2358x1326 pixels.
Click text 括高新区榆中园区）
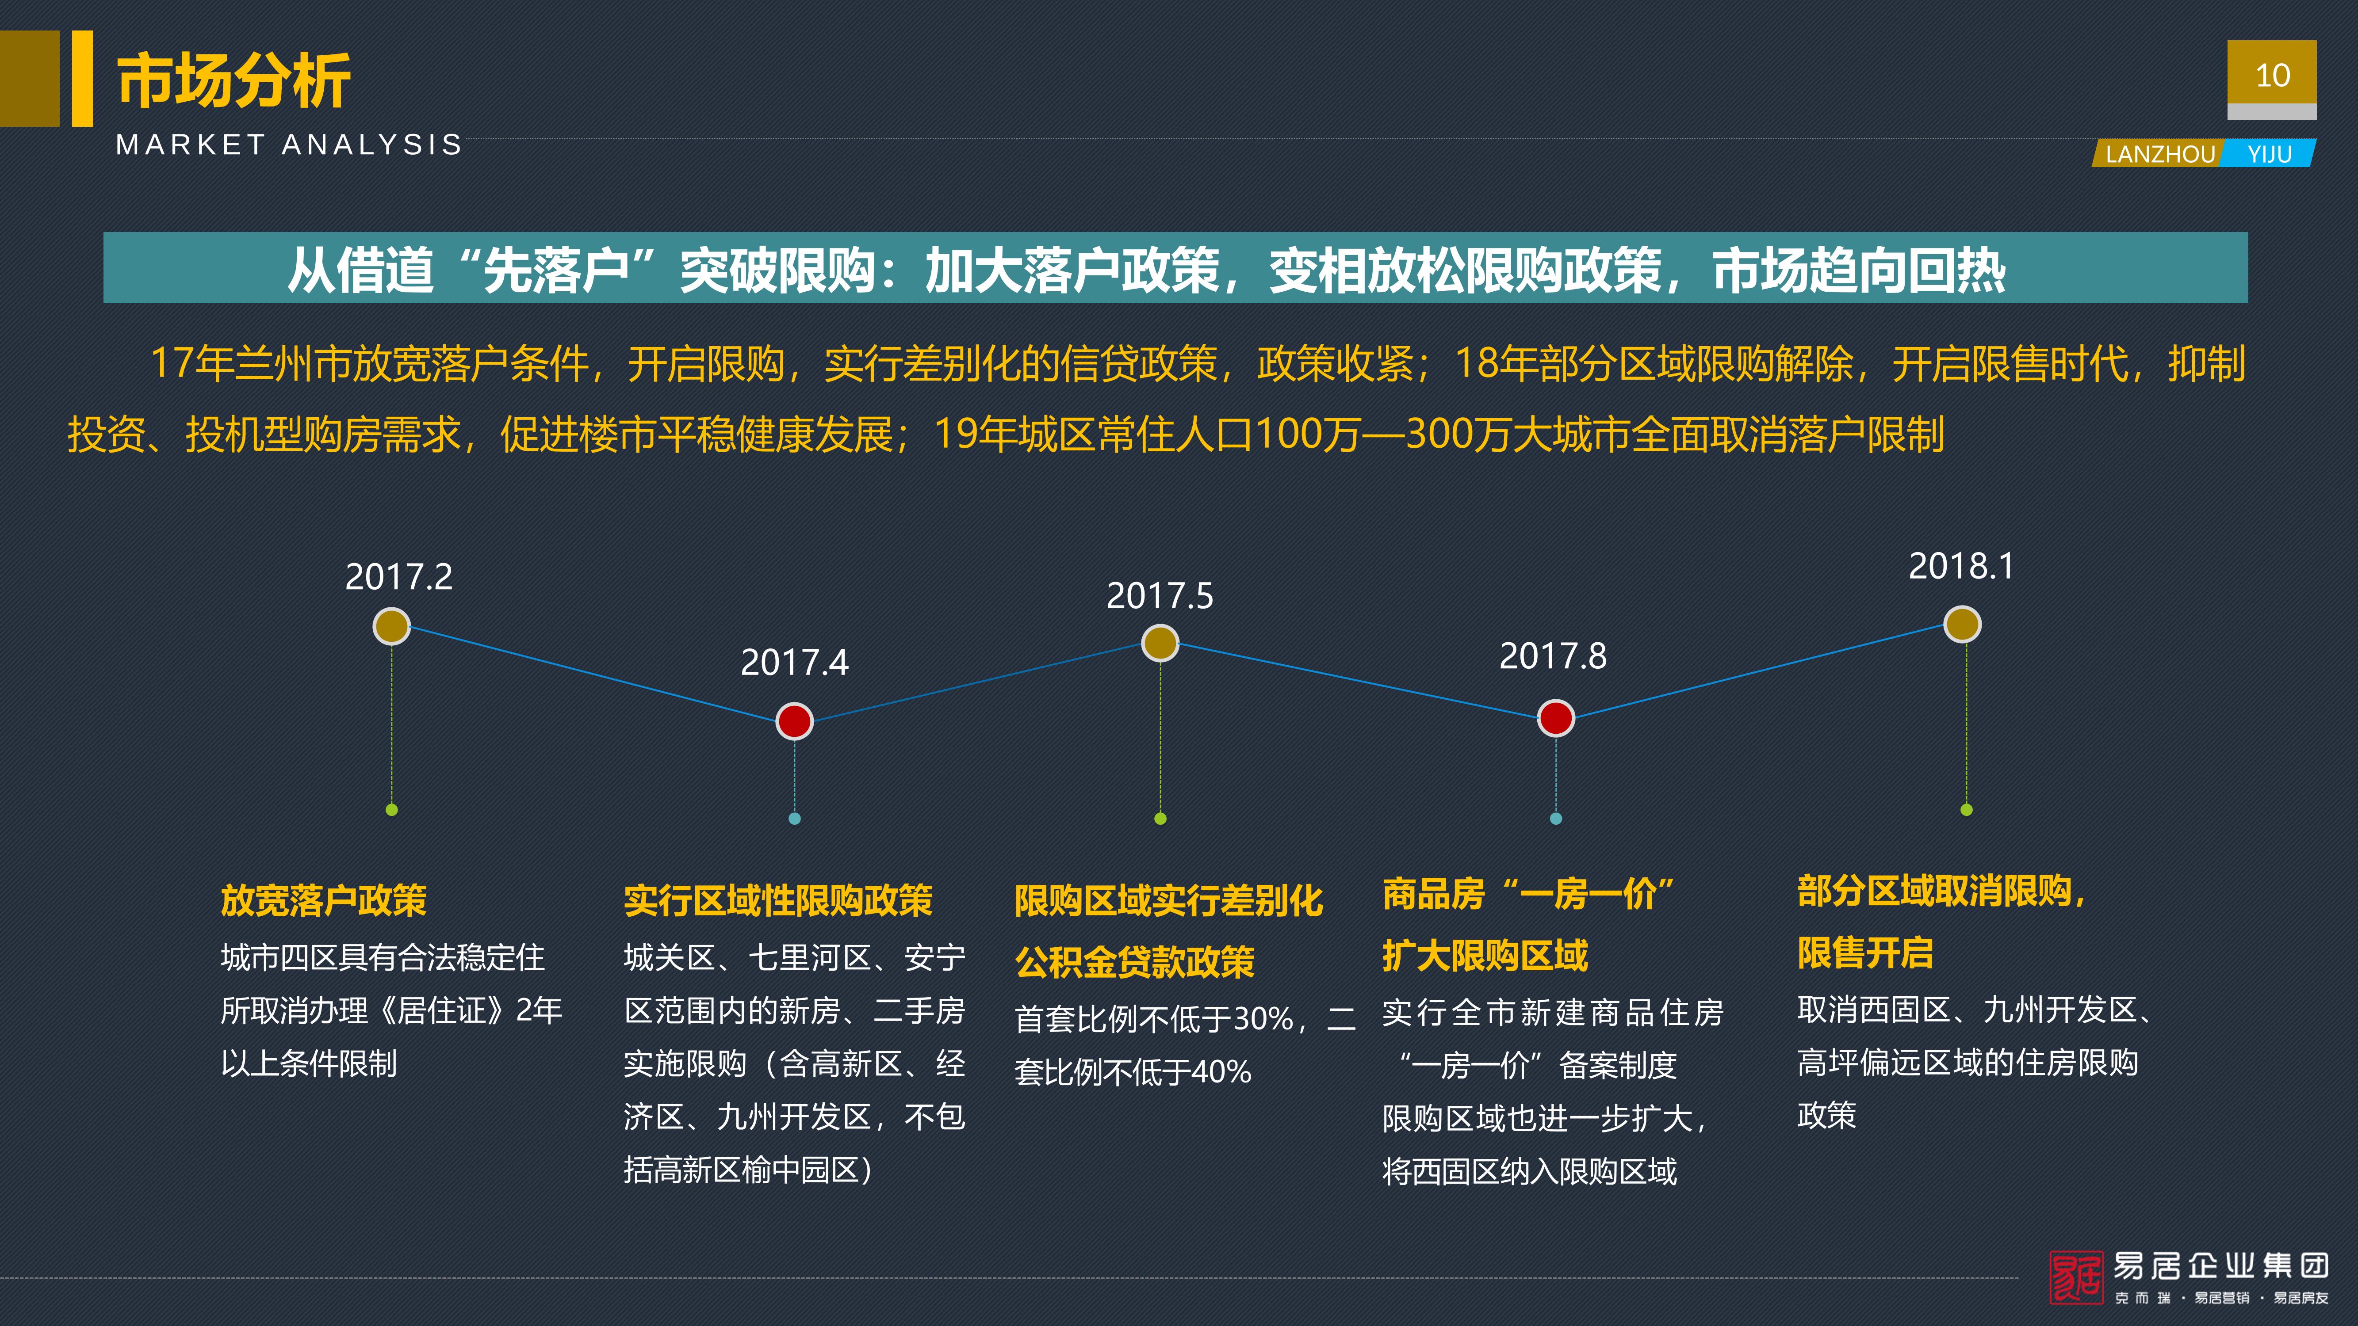(x=749, y=1170)
